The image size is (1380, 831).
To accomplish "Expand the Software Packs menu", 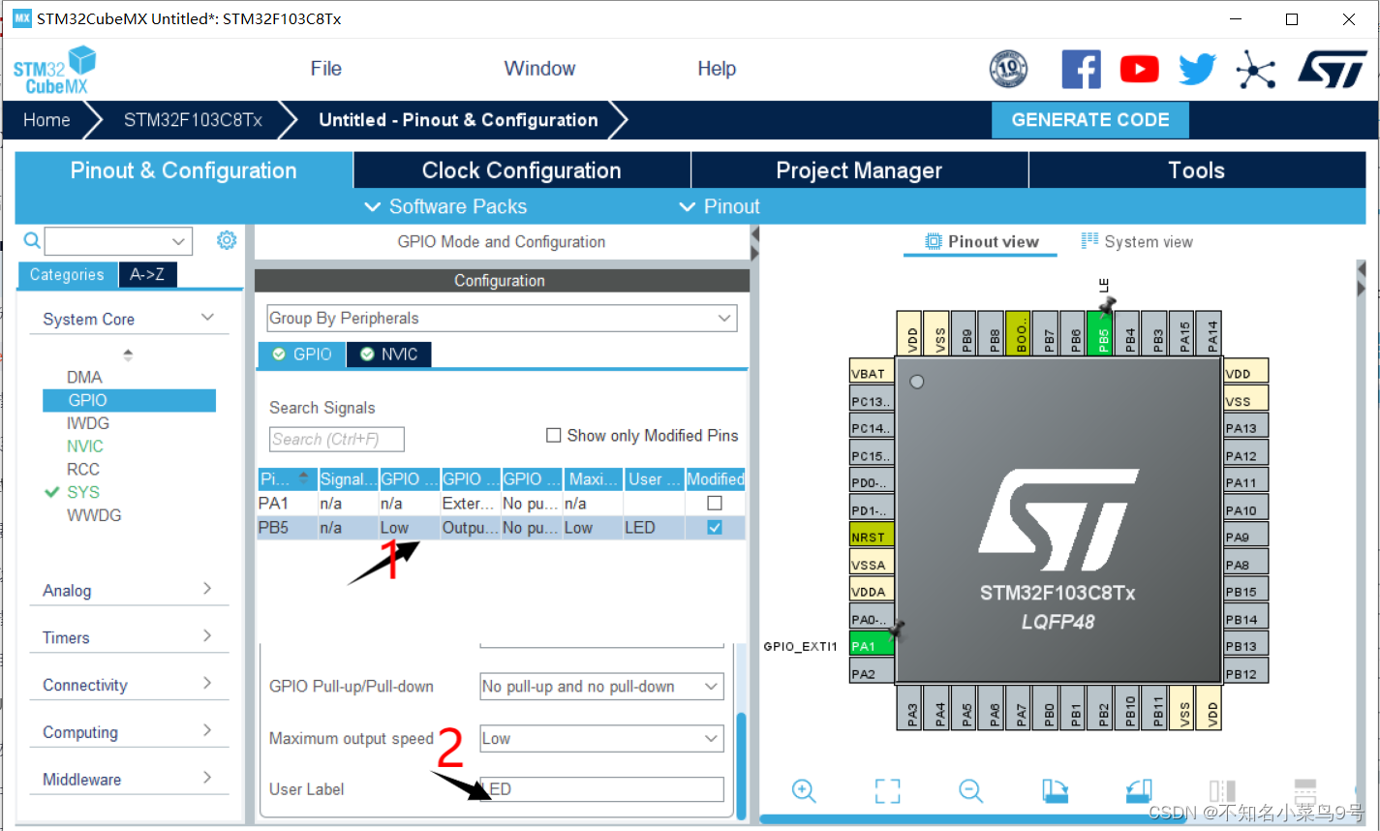I will [x=445, y=206].
